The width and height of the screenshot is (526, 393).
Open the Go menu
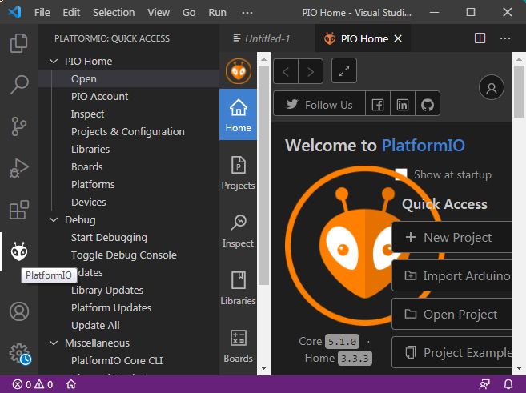pos(189,13)
